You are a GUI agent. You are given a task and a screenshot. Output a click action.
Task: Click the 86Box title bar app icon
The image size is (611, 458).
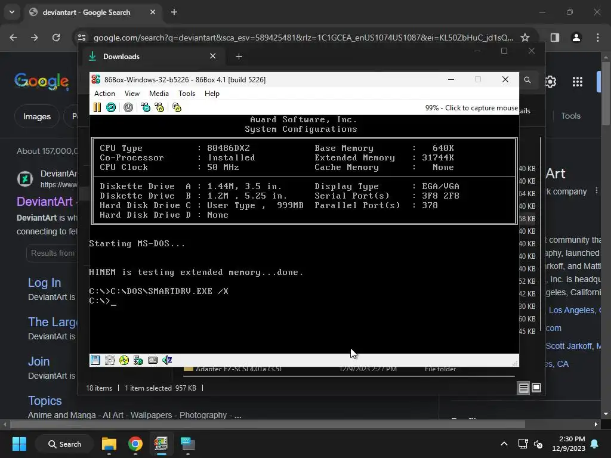point(96,79)
